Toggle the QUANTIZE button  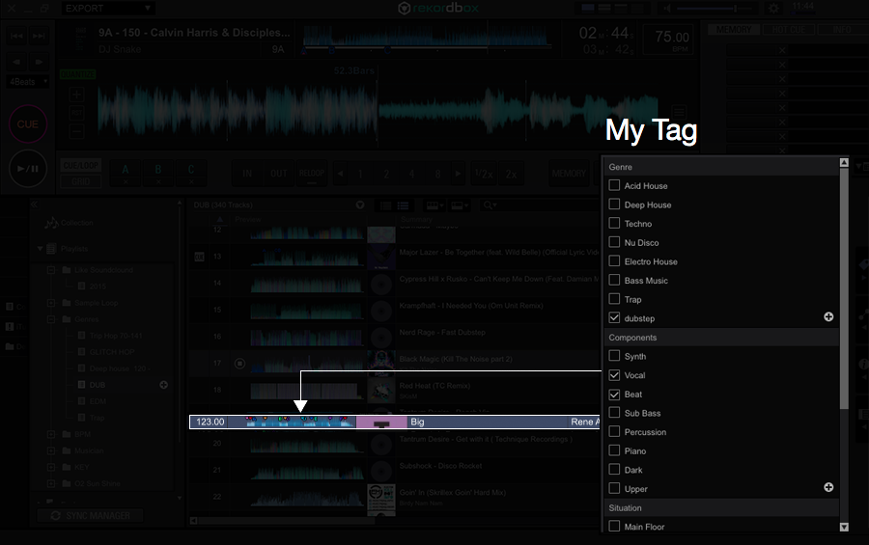click(x=77, y=74)
